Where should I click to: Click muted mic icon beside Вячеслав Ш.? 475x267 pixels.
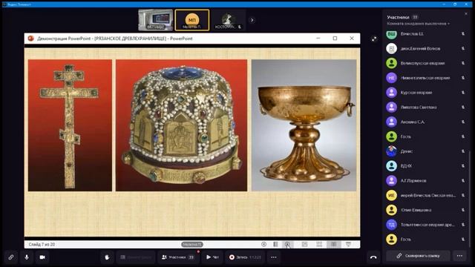pyautogui.click(x=463, y=34)
